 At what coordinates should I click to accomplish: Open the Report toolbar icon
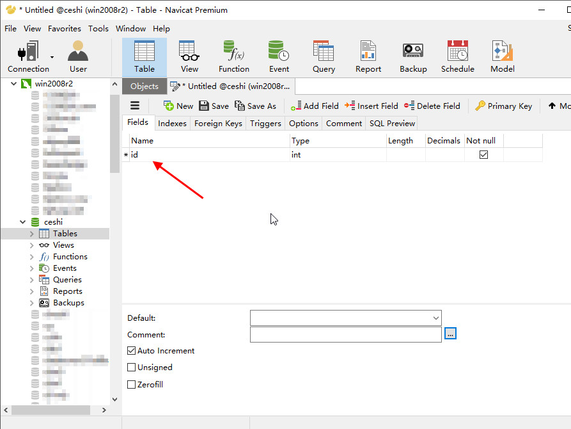point(368,57)
